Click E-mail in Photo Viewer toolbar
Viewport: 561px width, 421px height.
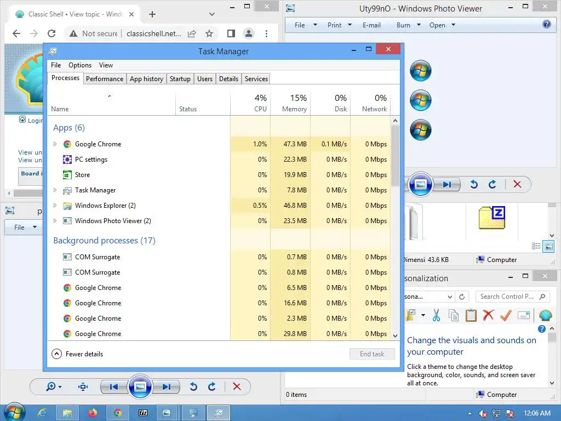click(x=371, y=25)
